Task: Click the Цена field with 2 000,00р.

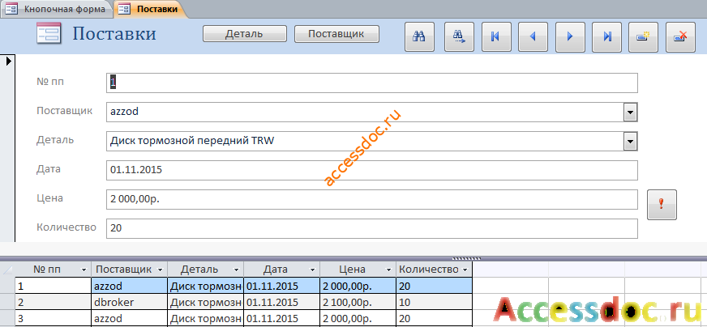Action: 372,200
